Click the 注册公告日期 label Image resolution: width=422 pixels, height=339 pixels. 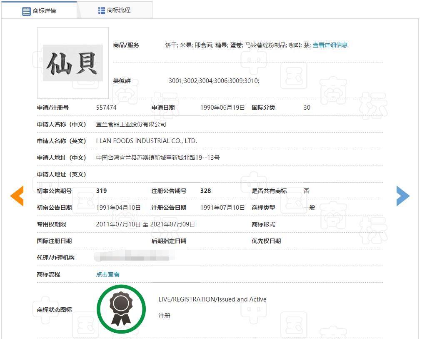pyautogui.click(x=169, y=208)
